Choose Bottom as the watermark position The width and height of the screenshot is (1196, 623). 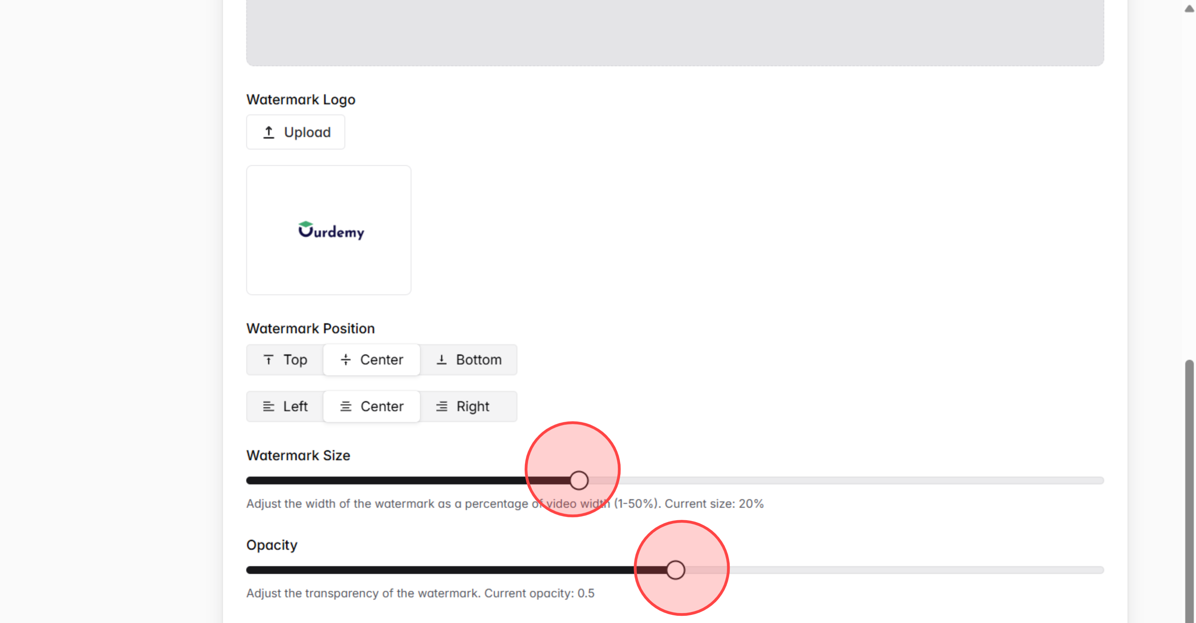point(468,359)
